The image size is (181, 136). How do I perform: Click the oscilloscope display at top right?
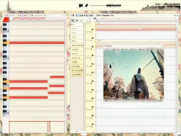(161, 6)
